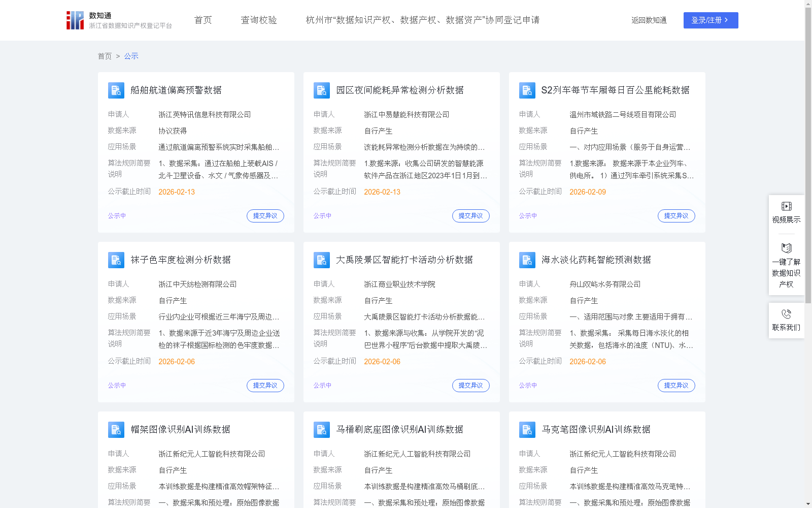812x508 pixels.
Task: Open the title 马克笔图像识别AI训练数据
Action: point(596,430)
